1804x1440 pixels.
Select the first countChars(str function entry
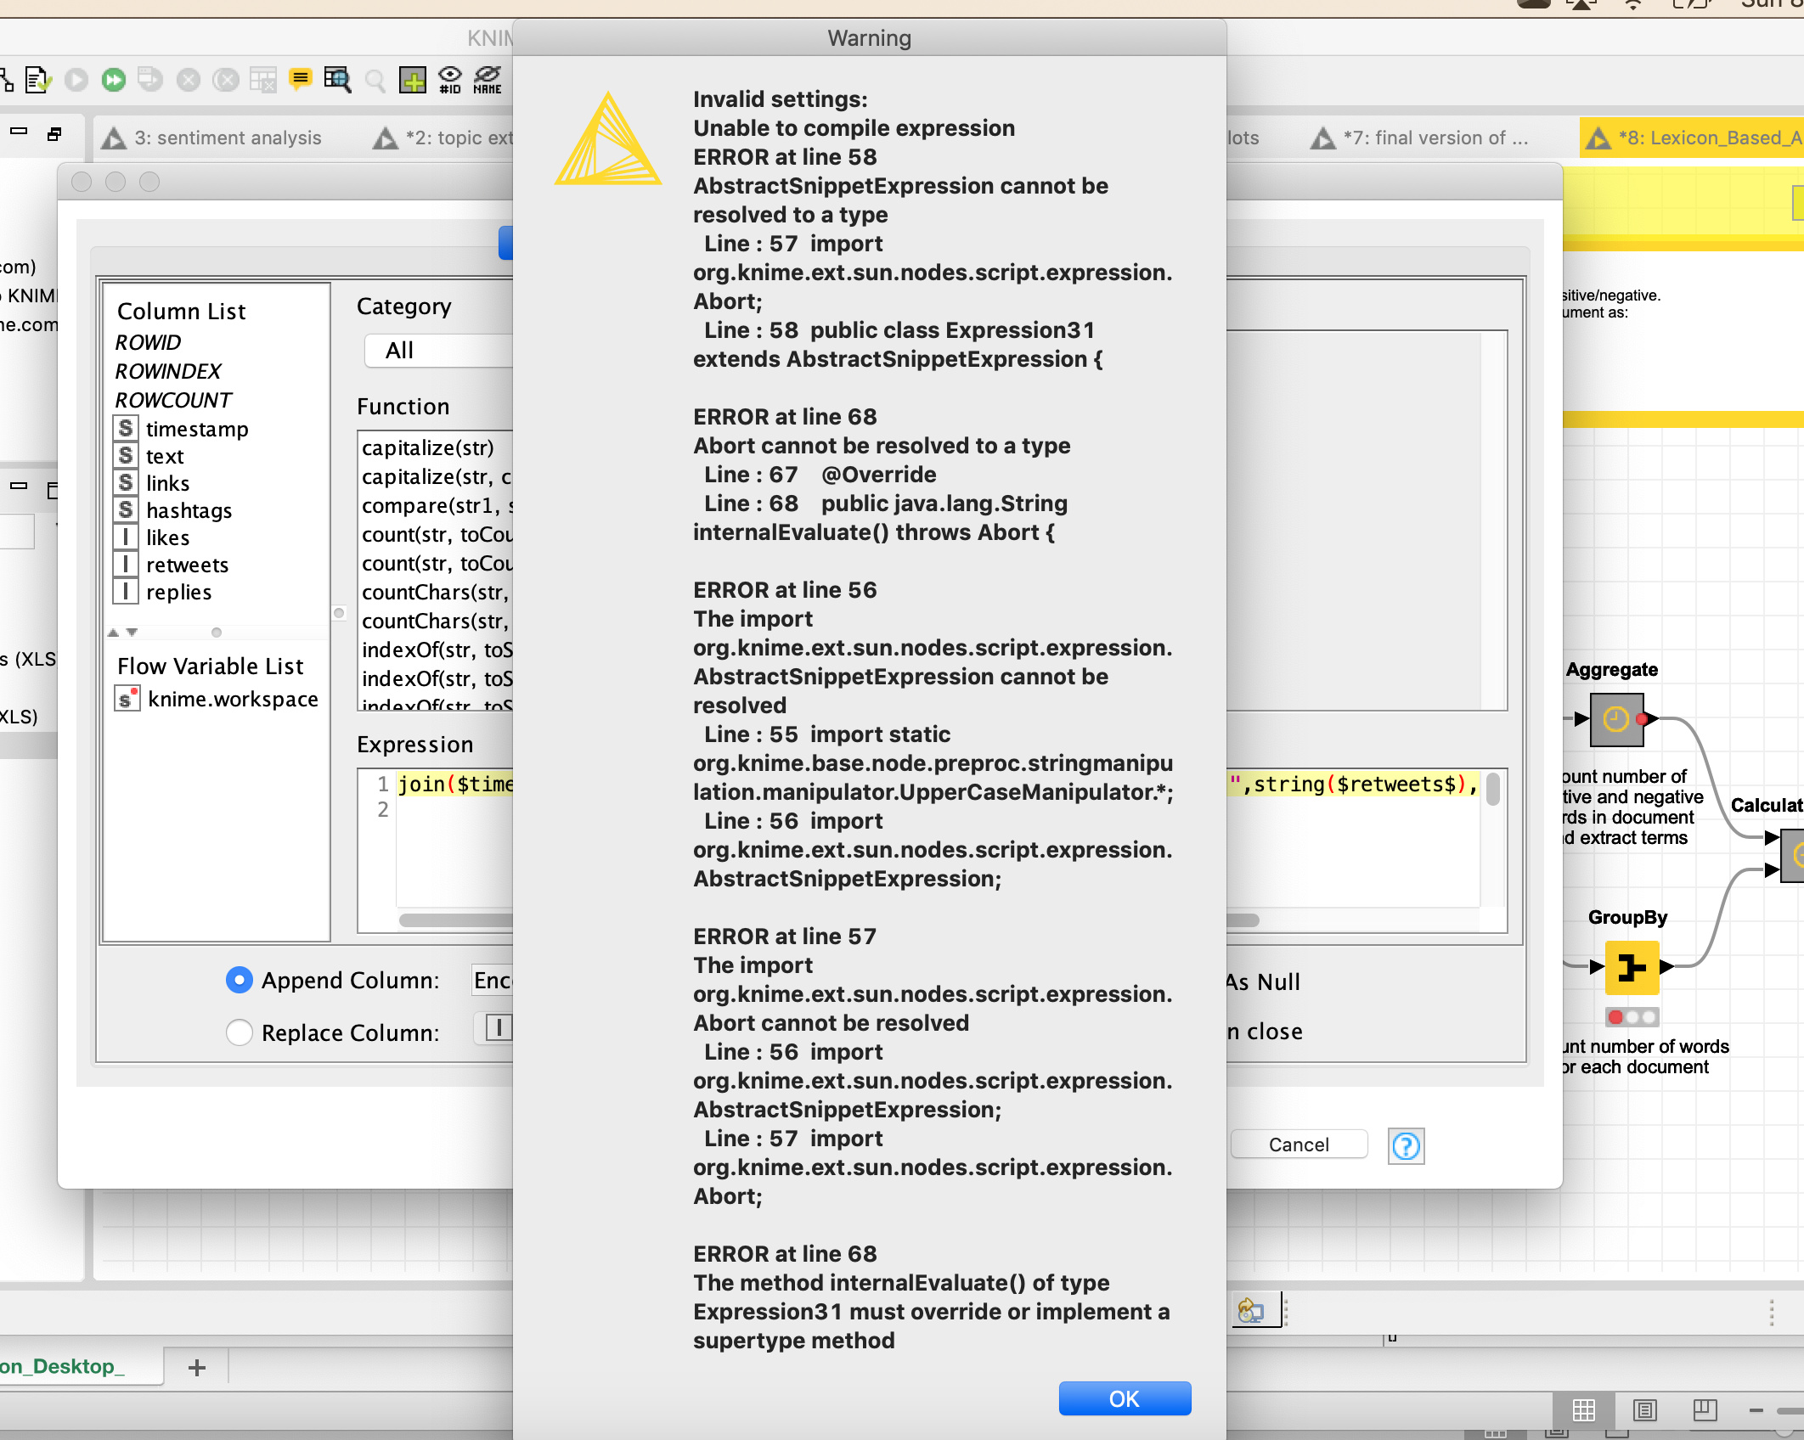click(x=435, y=592)
